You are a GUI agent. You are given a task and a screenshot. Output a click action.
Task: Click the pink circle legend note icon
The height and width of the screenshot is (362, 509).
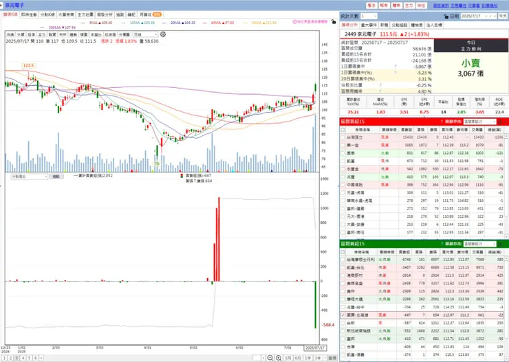[x=295, y=22]
